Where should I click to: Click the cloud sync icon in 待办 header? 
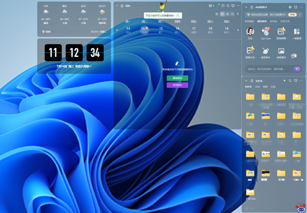pyautogui.click(x=223, y=6)
